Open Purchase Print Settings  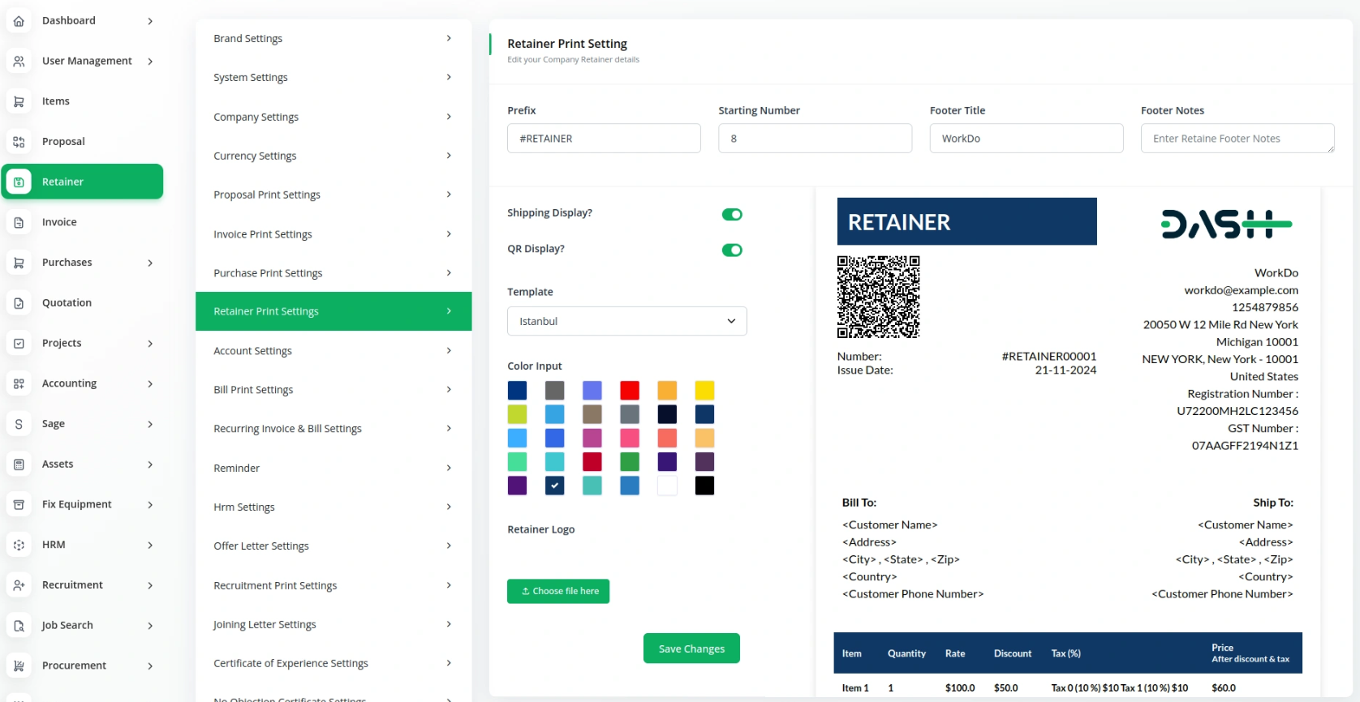(x=334, y=273)
